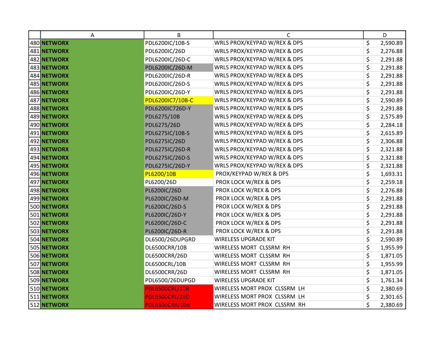Select row 496 header
Image resolution: width=447 pixels, height=345 pixels.
[35, 174]
